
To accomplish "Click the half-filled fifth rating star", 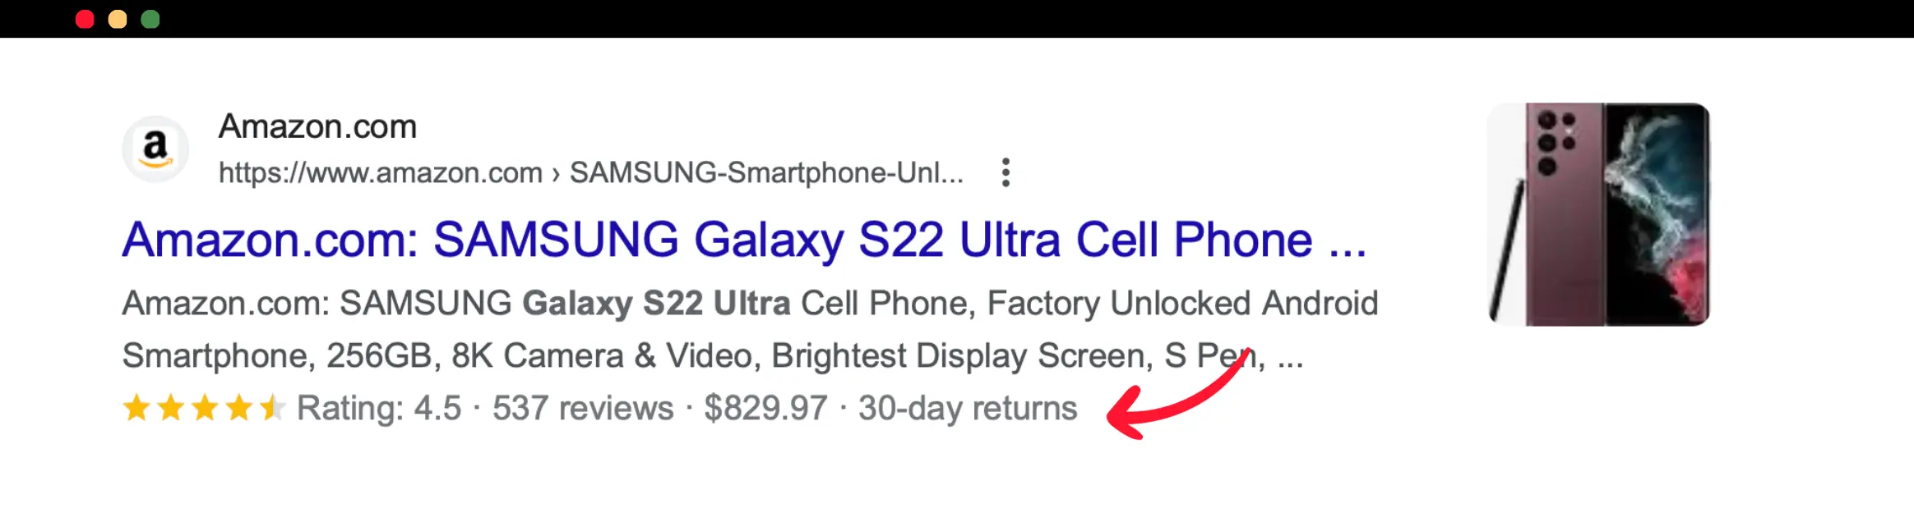I will 271,408.
